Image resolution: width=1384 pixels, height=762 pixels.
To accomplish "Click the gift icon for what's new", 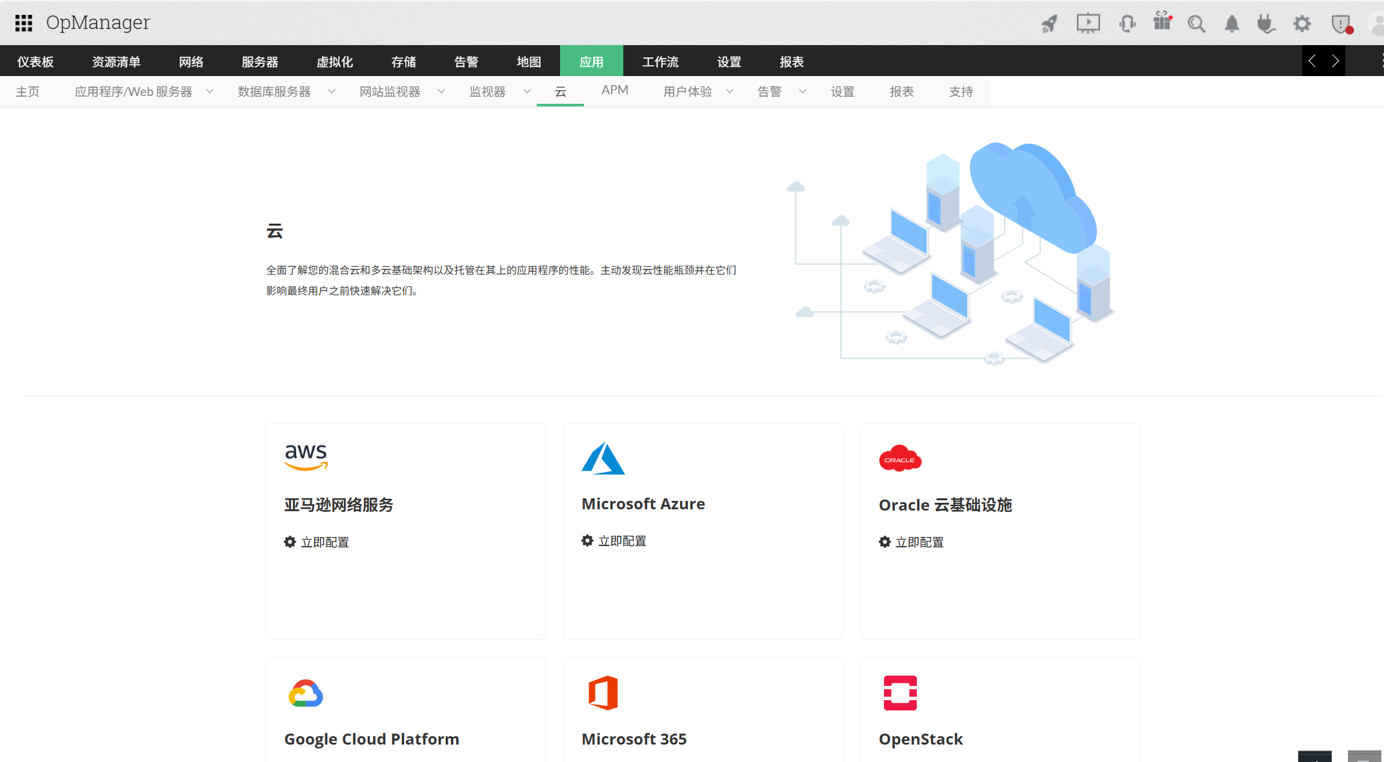I will click(x=1162, y=21).
